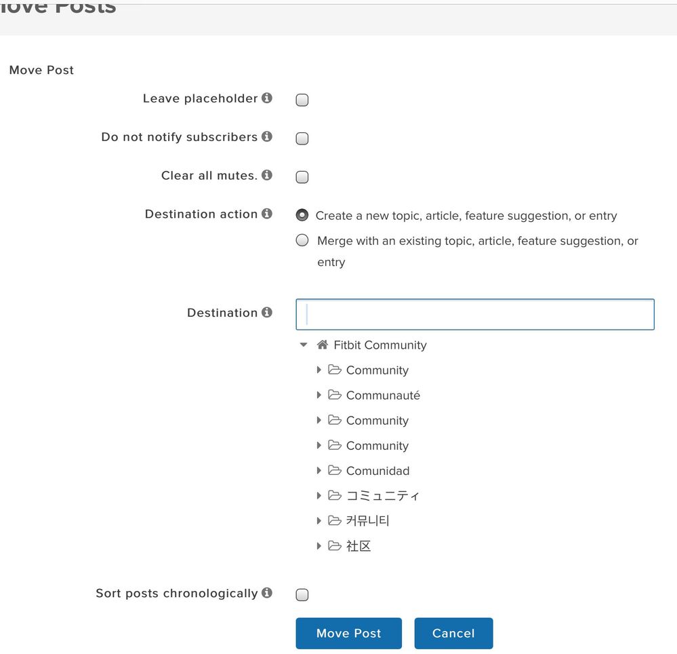Screen dimensions: 677x654
Task: Click info icon beside Destination label
Action: click(267, 312)
